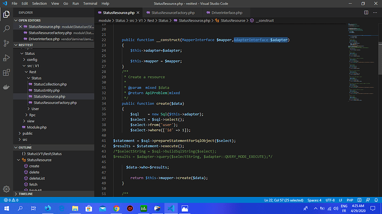Split the editor to the right
382x214 pixels.
pyautogui.click(x=366, y=12)
